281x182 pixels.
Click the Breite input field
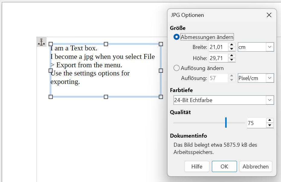pos(218,47)
